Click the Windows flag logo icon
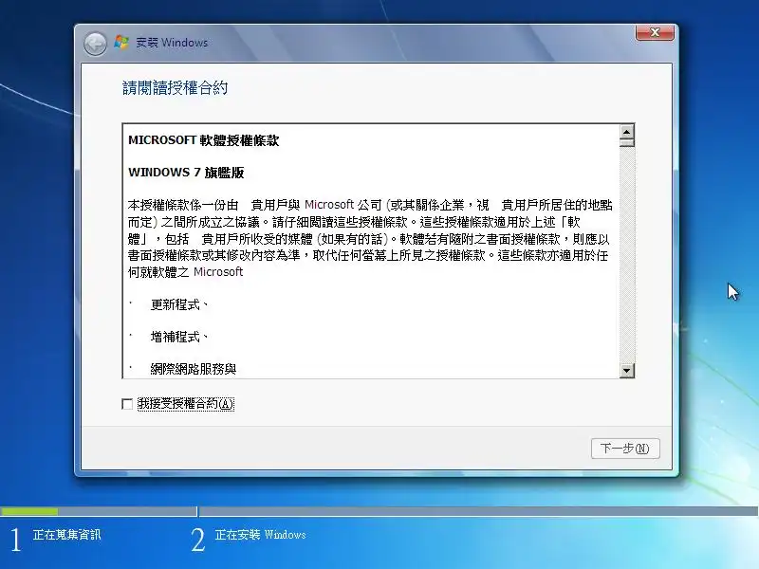The image size is (759, 569). click(x=121, y=43)
